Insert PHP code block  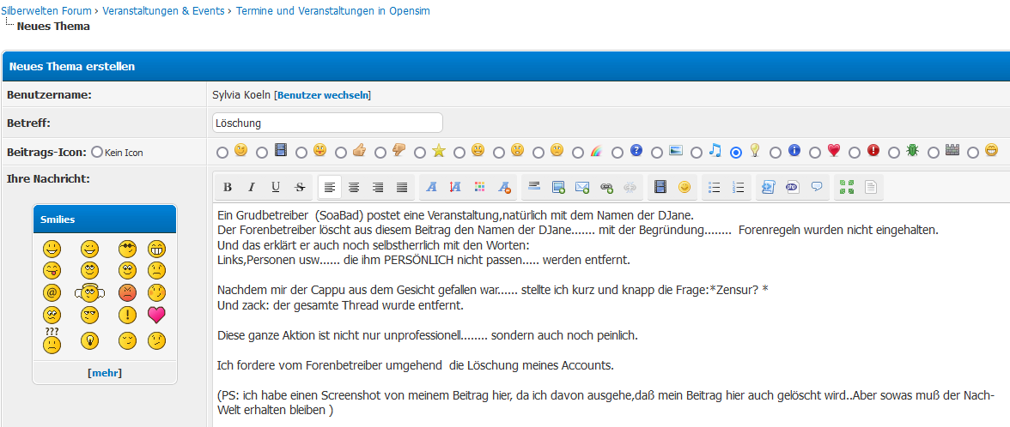click(792, 187)
